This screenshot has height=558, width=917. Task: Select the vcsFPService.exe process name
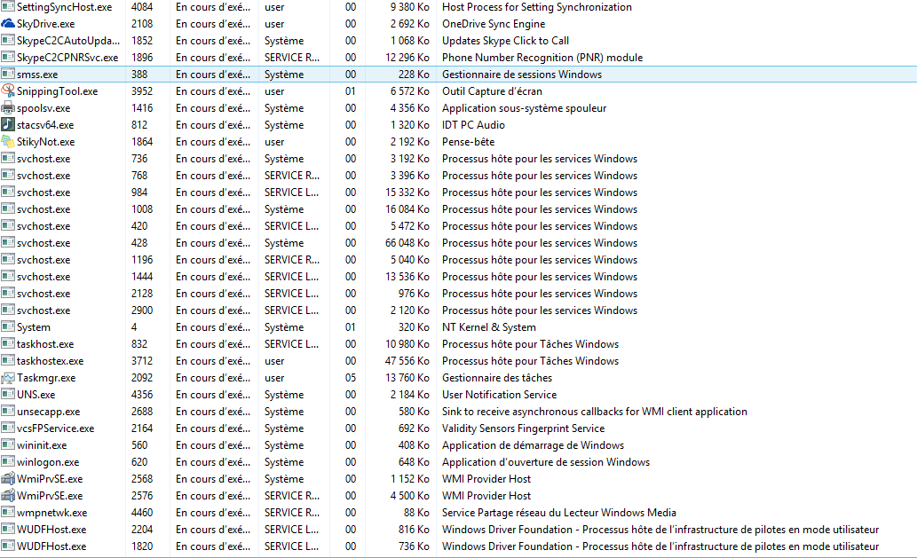[56, 428]
